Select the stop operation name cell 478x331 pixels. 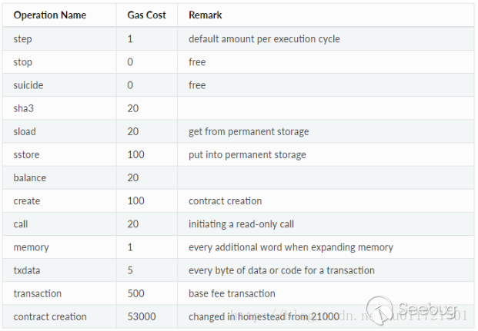(x=23, y=62)
